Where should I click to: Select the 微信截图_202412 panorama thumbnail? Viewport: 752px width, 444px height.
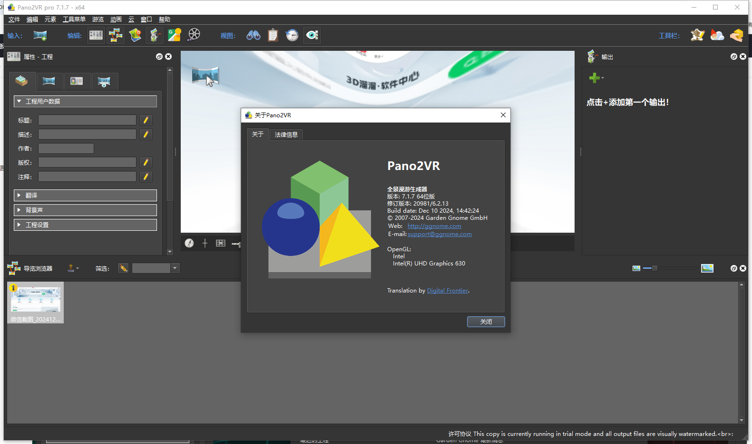click(x=36, y=303)
